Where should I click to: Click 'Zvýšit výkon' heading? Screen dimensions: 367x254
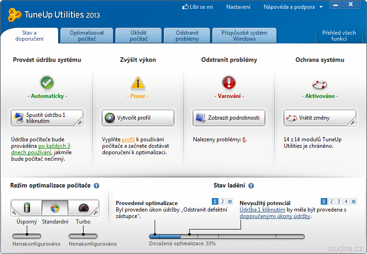pyautogui.click(x=138, y=60)
